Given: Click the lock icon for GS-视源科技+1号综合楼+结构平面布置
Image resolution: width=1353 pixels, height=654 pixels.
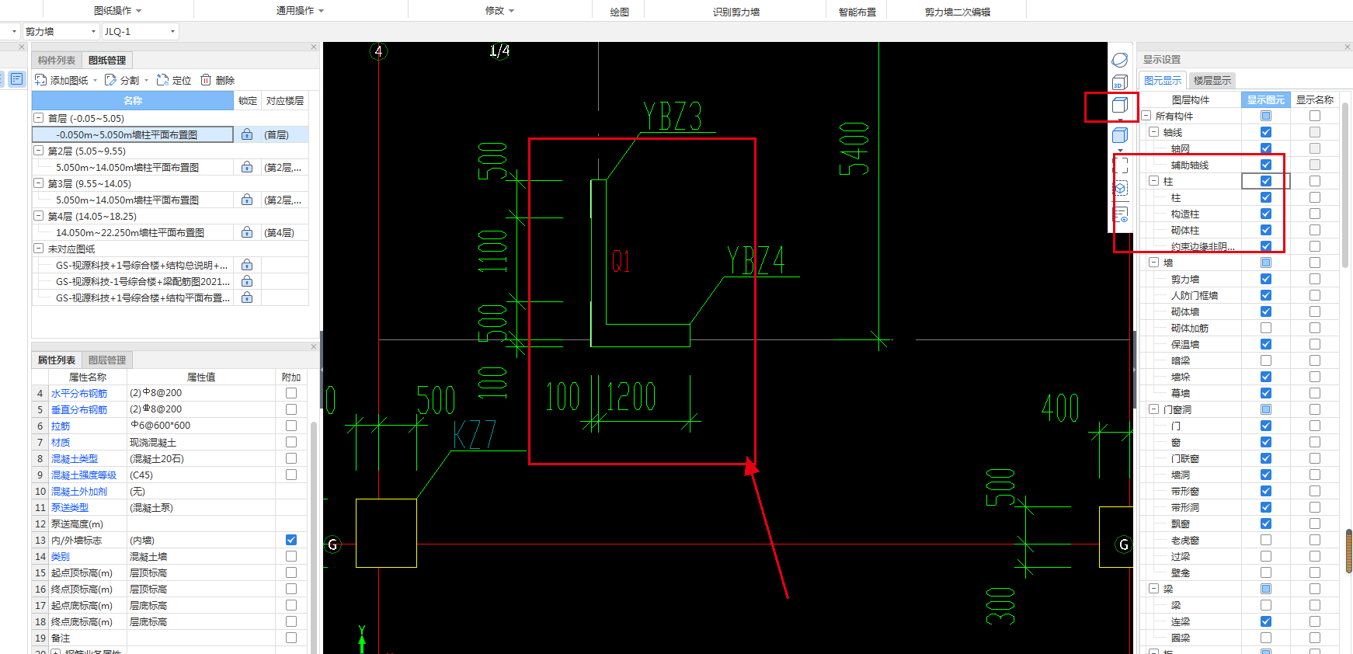Looking at the screenshot, I should pyautogui.click(x=247, y=297).
